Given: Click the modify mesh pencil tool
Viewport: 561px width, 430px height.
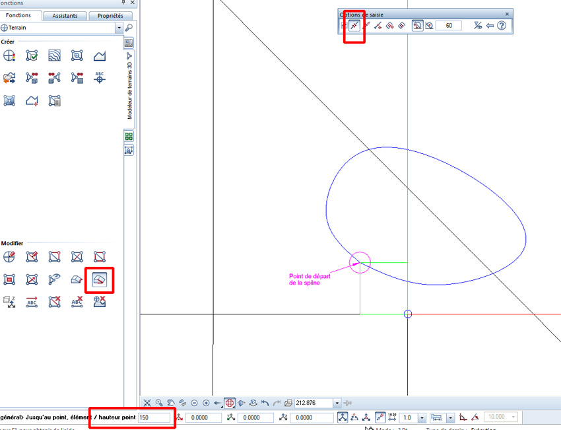Looking at the screenshot, I should [32, 257].
